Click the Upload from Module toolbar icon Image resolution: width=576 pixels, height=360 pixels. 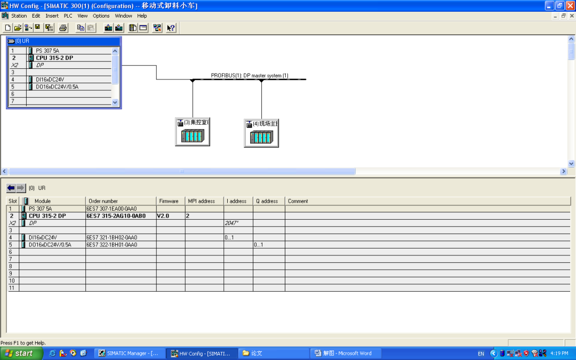click(118, 28)
